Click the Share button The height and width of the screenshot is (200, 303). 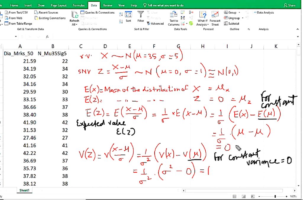[x=289, y=5]
